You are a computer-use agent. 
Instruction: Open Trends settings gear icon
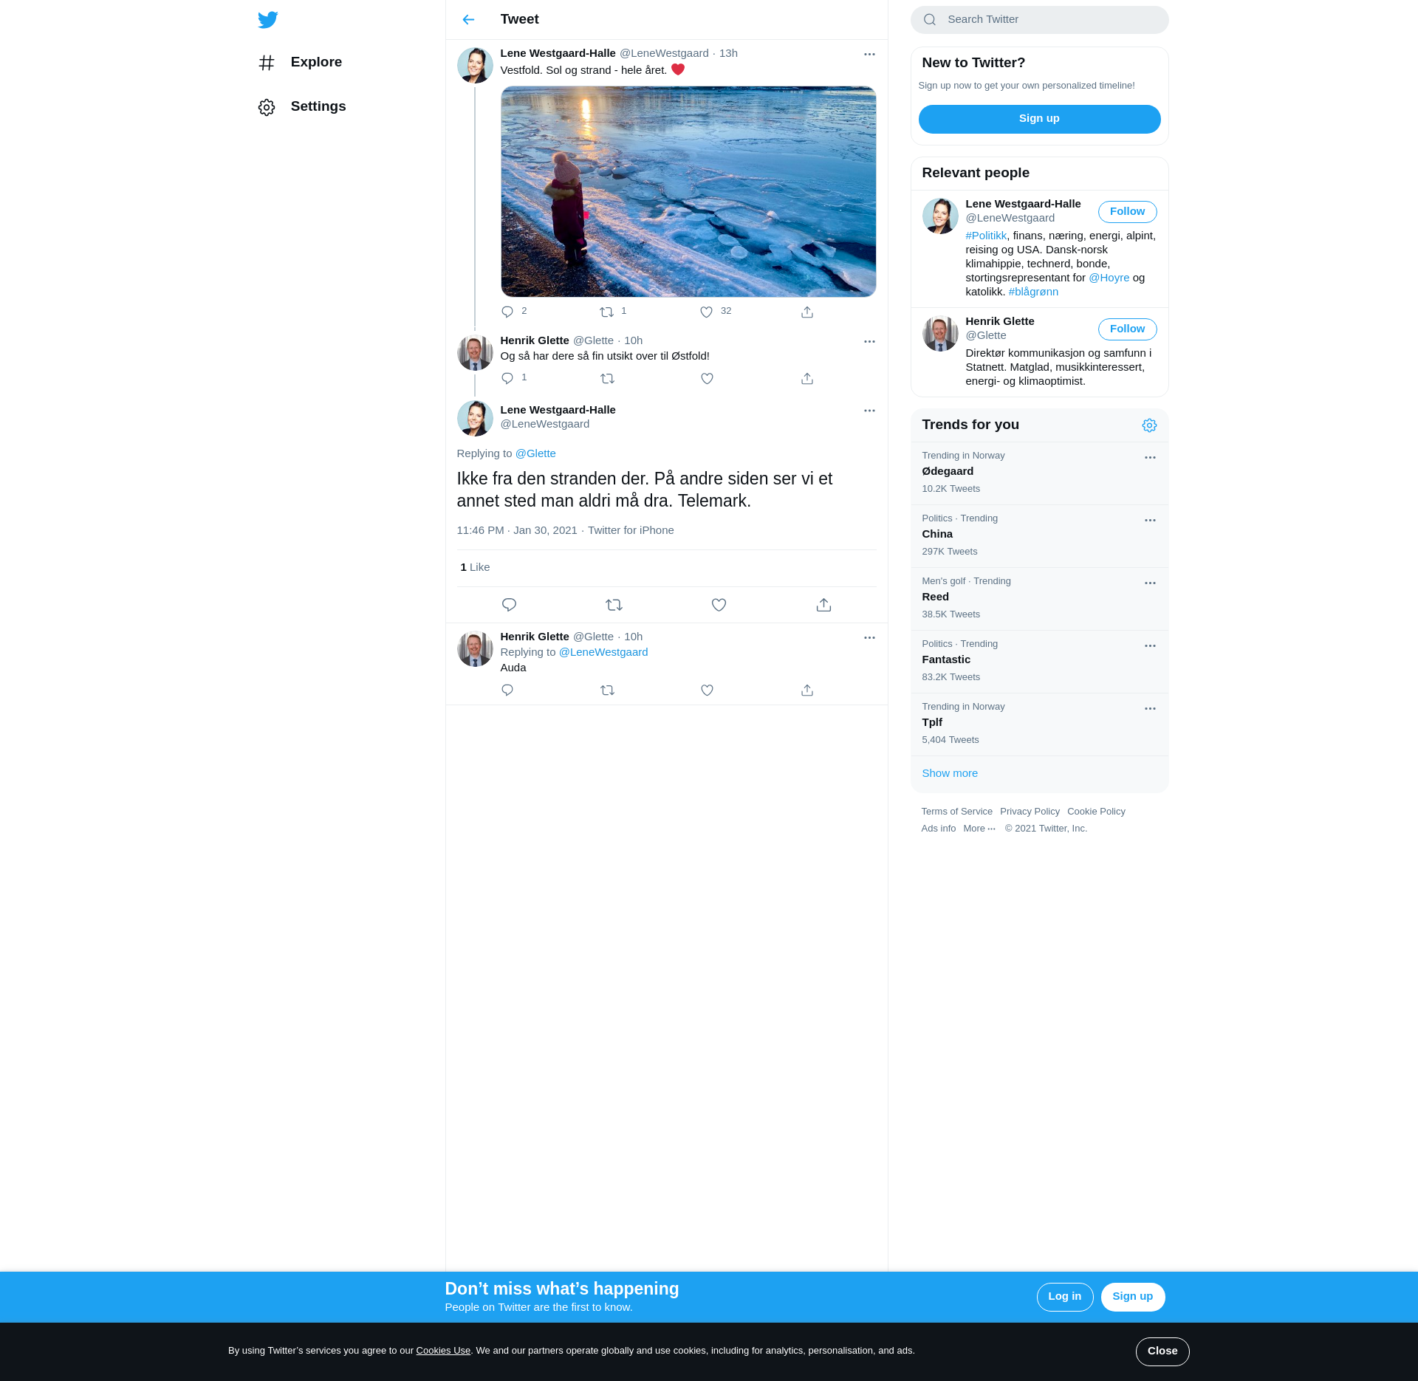[1149, 425]
